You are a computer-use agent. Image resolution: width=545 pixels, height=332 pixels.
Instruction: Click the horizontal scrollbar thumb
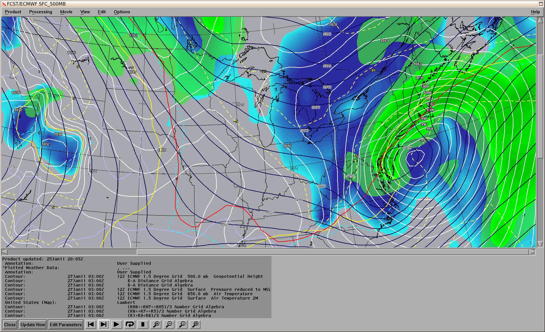pos(333,252)
